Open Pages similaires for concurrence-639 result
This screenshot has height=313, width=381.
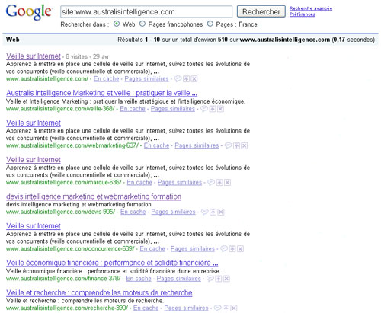pos(193,249)
